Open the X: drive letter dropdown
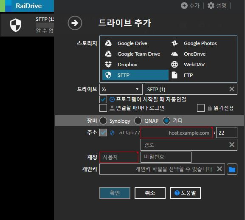This screenshot has width=245, height=220. 121,89
